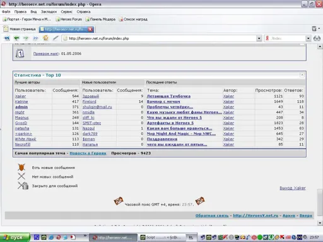Open the Портал - Герои Меча bookmark
This screenshot has width=323, height=242.
point(27,20)
